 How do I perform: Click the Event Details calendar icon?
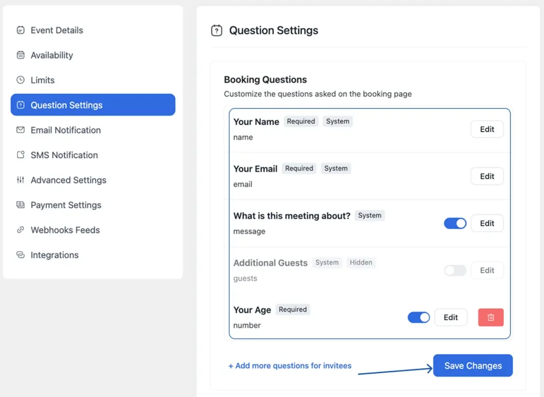pyautogui.click(x=21, y=30)
